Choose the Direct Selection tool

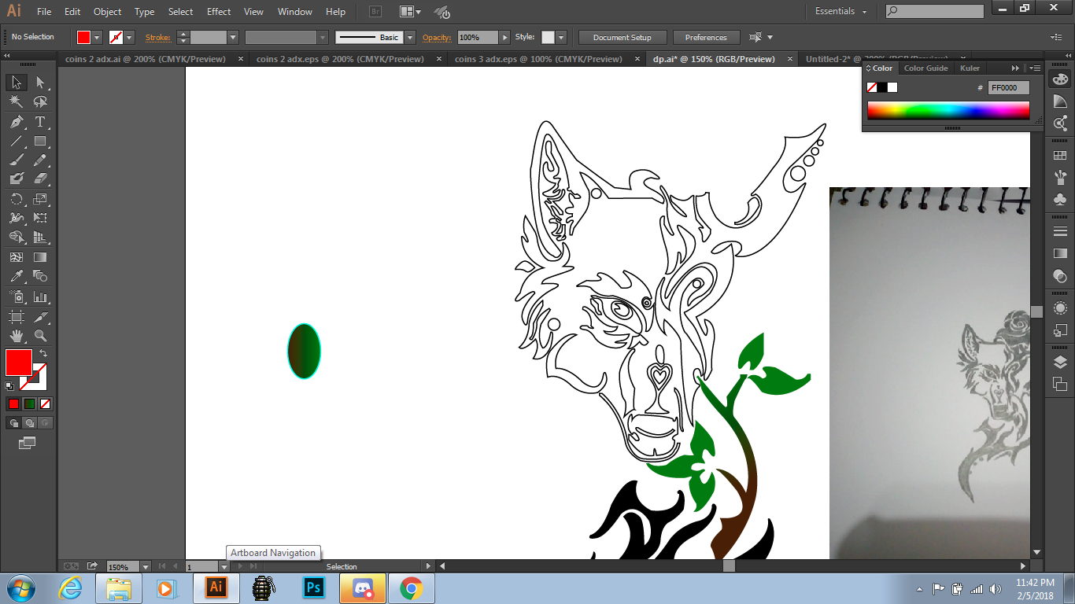pos(40,83)
